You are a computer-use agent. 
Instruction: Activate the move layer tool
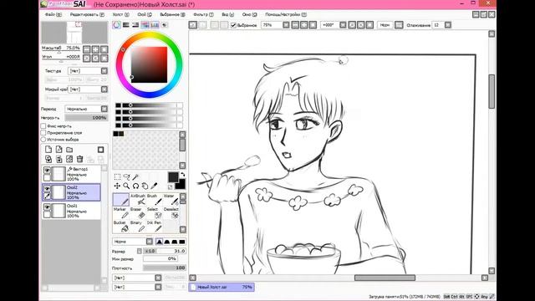117,186
